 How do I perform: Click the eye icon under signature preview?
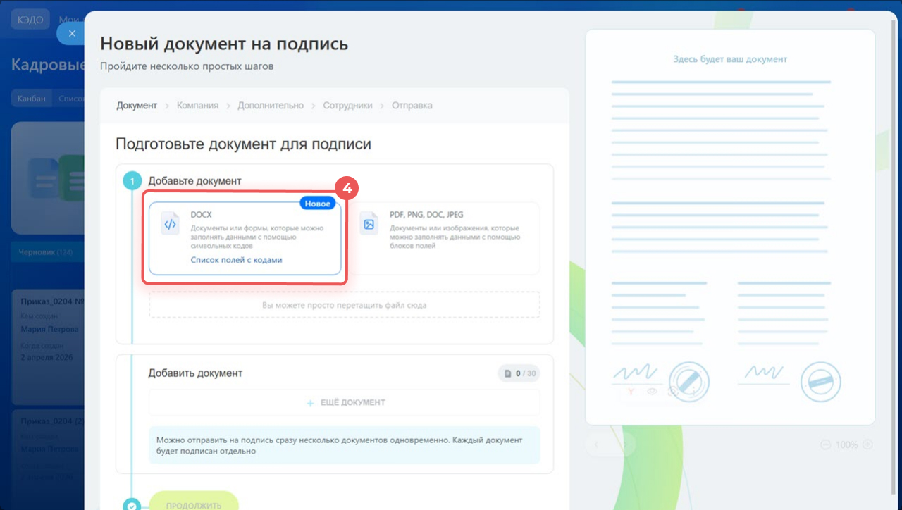tap(652, 392)
